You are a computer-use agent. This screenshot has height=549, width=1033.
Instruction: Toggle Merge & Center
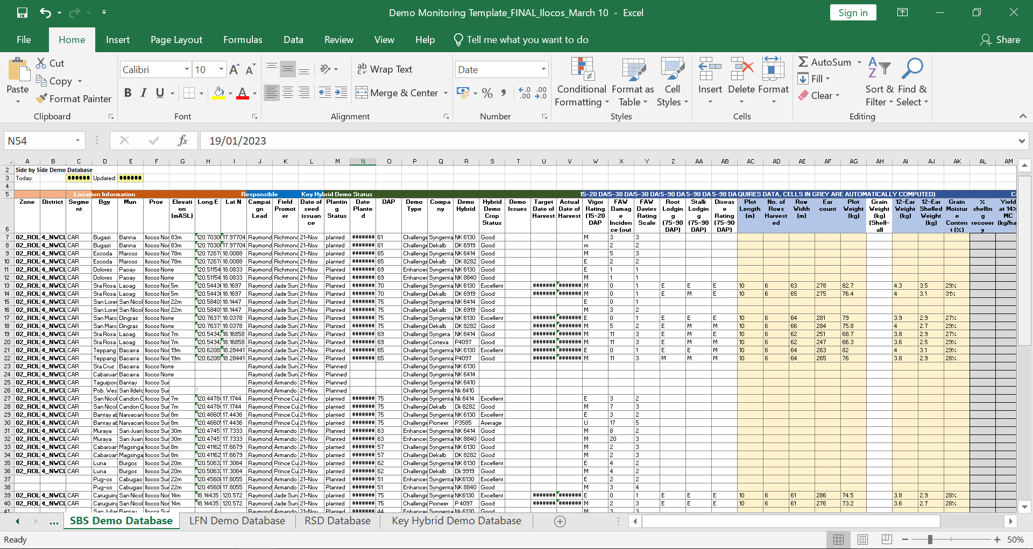pos(397,92)
